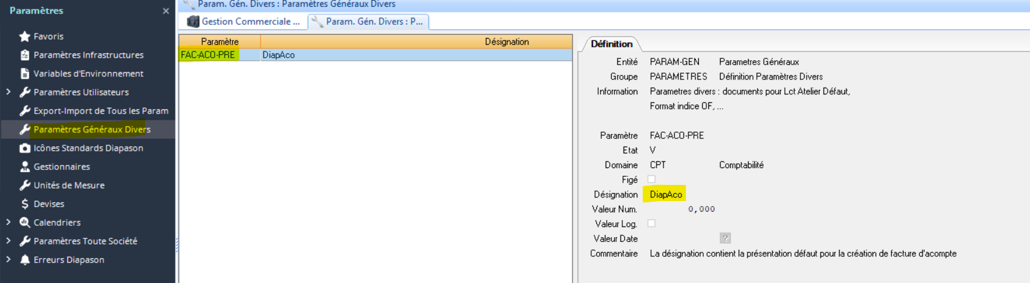Select the Définition tab

(611, 44)
